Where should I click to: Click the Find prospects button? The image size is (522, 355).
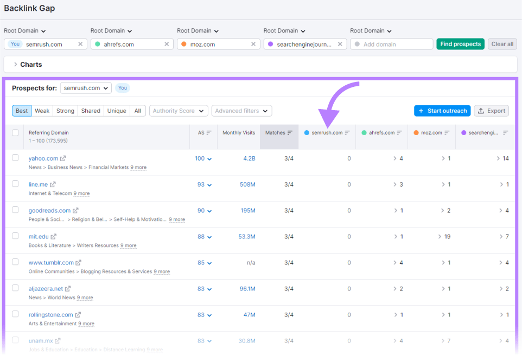[460, 43]
